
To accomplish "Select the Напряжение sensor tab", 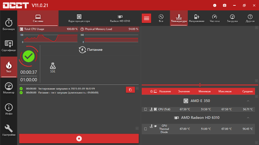I will pos(196,18).
